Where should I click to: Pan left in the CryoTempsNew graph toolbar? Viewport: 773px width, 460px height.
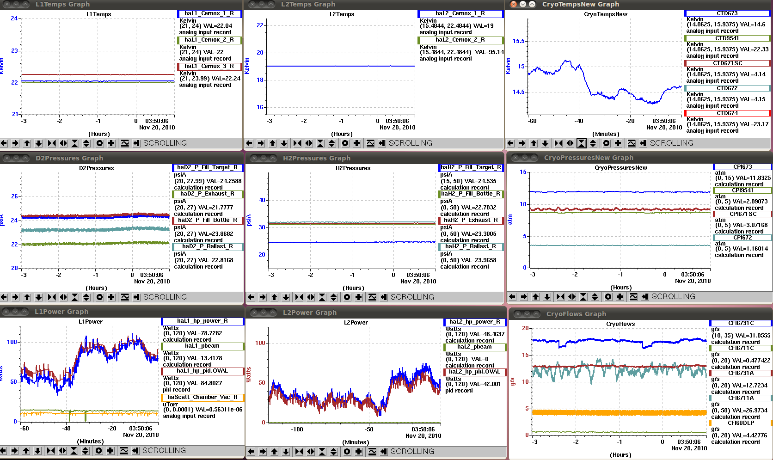point(510,143)
